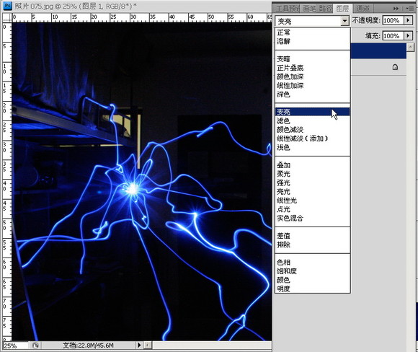The width and height of the screenshot is (418, 352).
Task: Click the Photoshop Ps icon in title bar
Action: (x=8, y=6)
